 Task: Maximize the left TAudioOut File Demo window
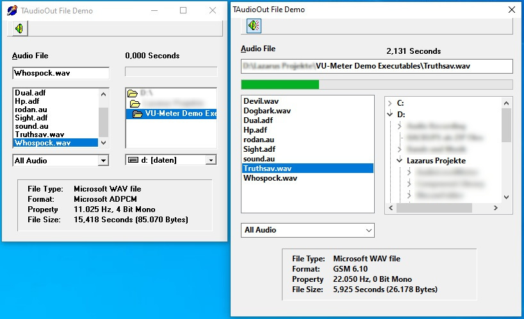183,11
